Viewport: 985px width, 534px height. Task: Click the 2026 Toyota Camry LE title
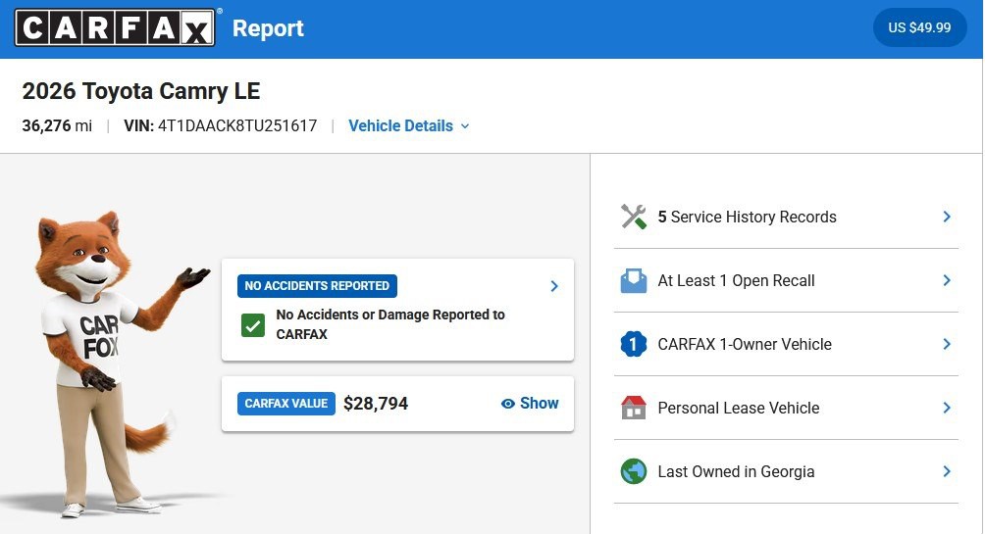point(140,91)
